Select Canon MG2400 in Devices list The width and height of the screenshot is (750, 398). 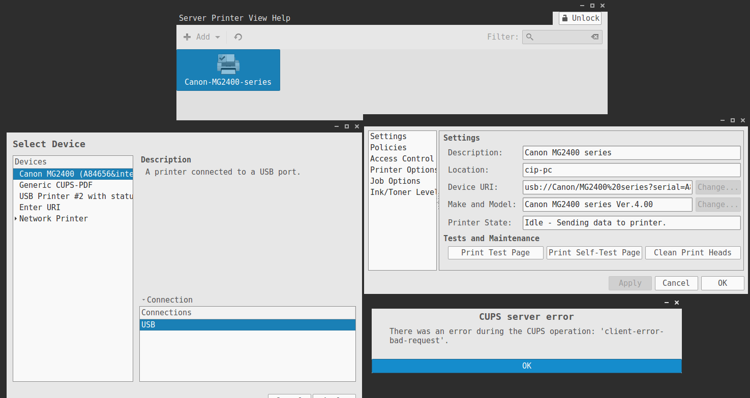[x=73, y=174]
